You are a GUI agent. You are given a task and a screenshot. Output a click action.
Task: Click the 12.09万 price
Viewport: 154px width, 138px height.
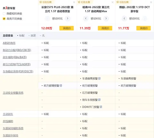[47, 28]
